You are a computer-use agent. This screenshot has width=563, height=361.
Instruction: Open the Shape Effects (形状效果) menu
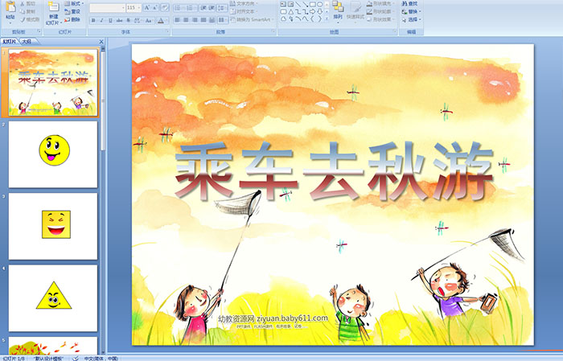click(x=380, y=19)
